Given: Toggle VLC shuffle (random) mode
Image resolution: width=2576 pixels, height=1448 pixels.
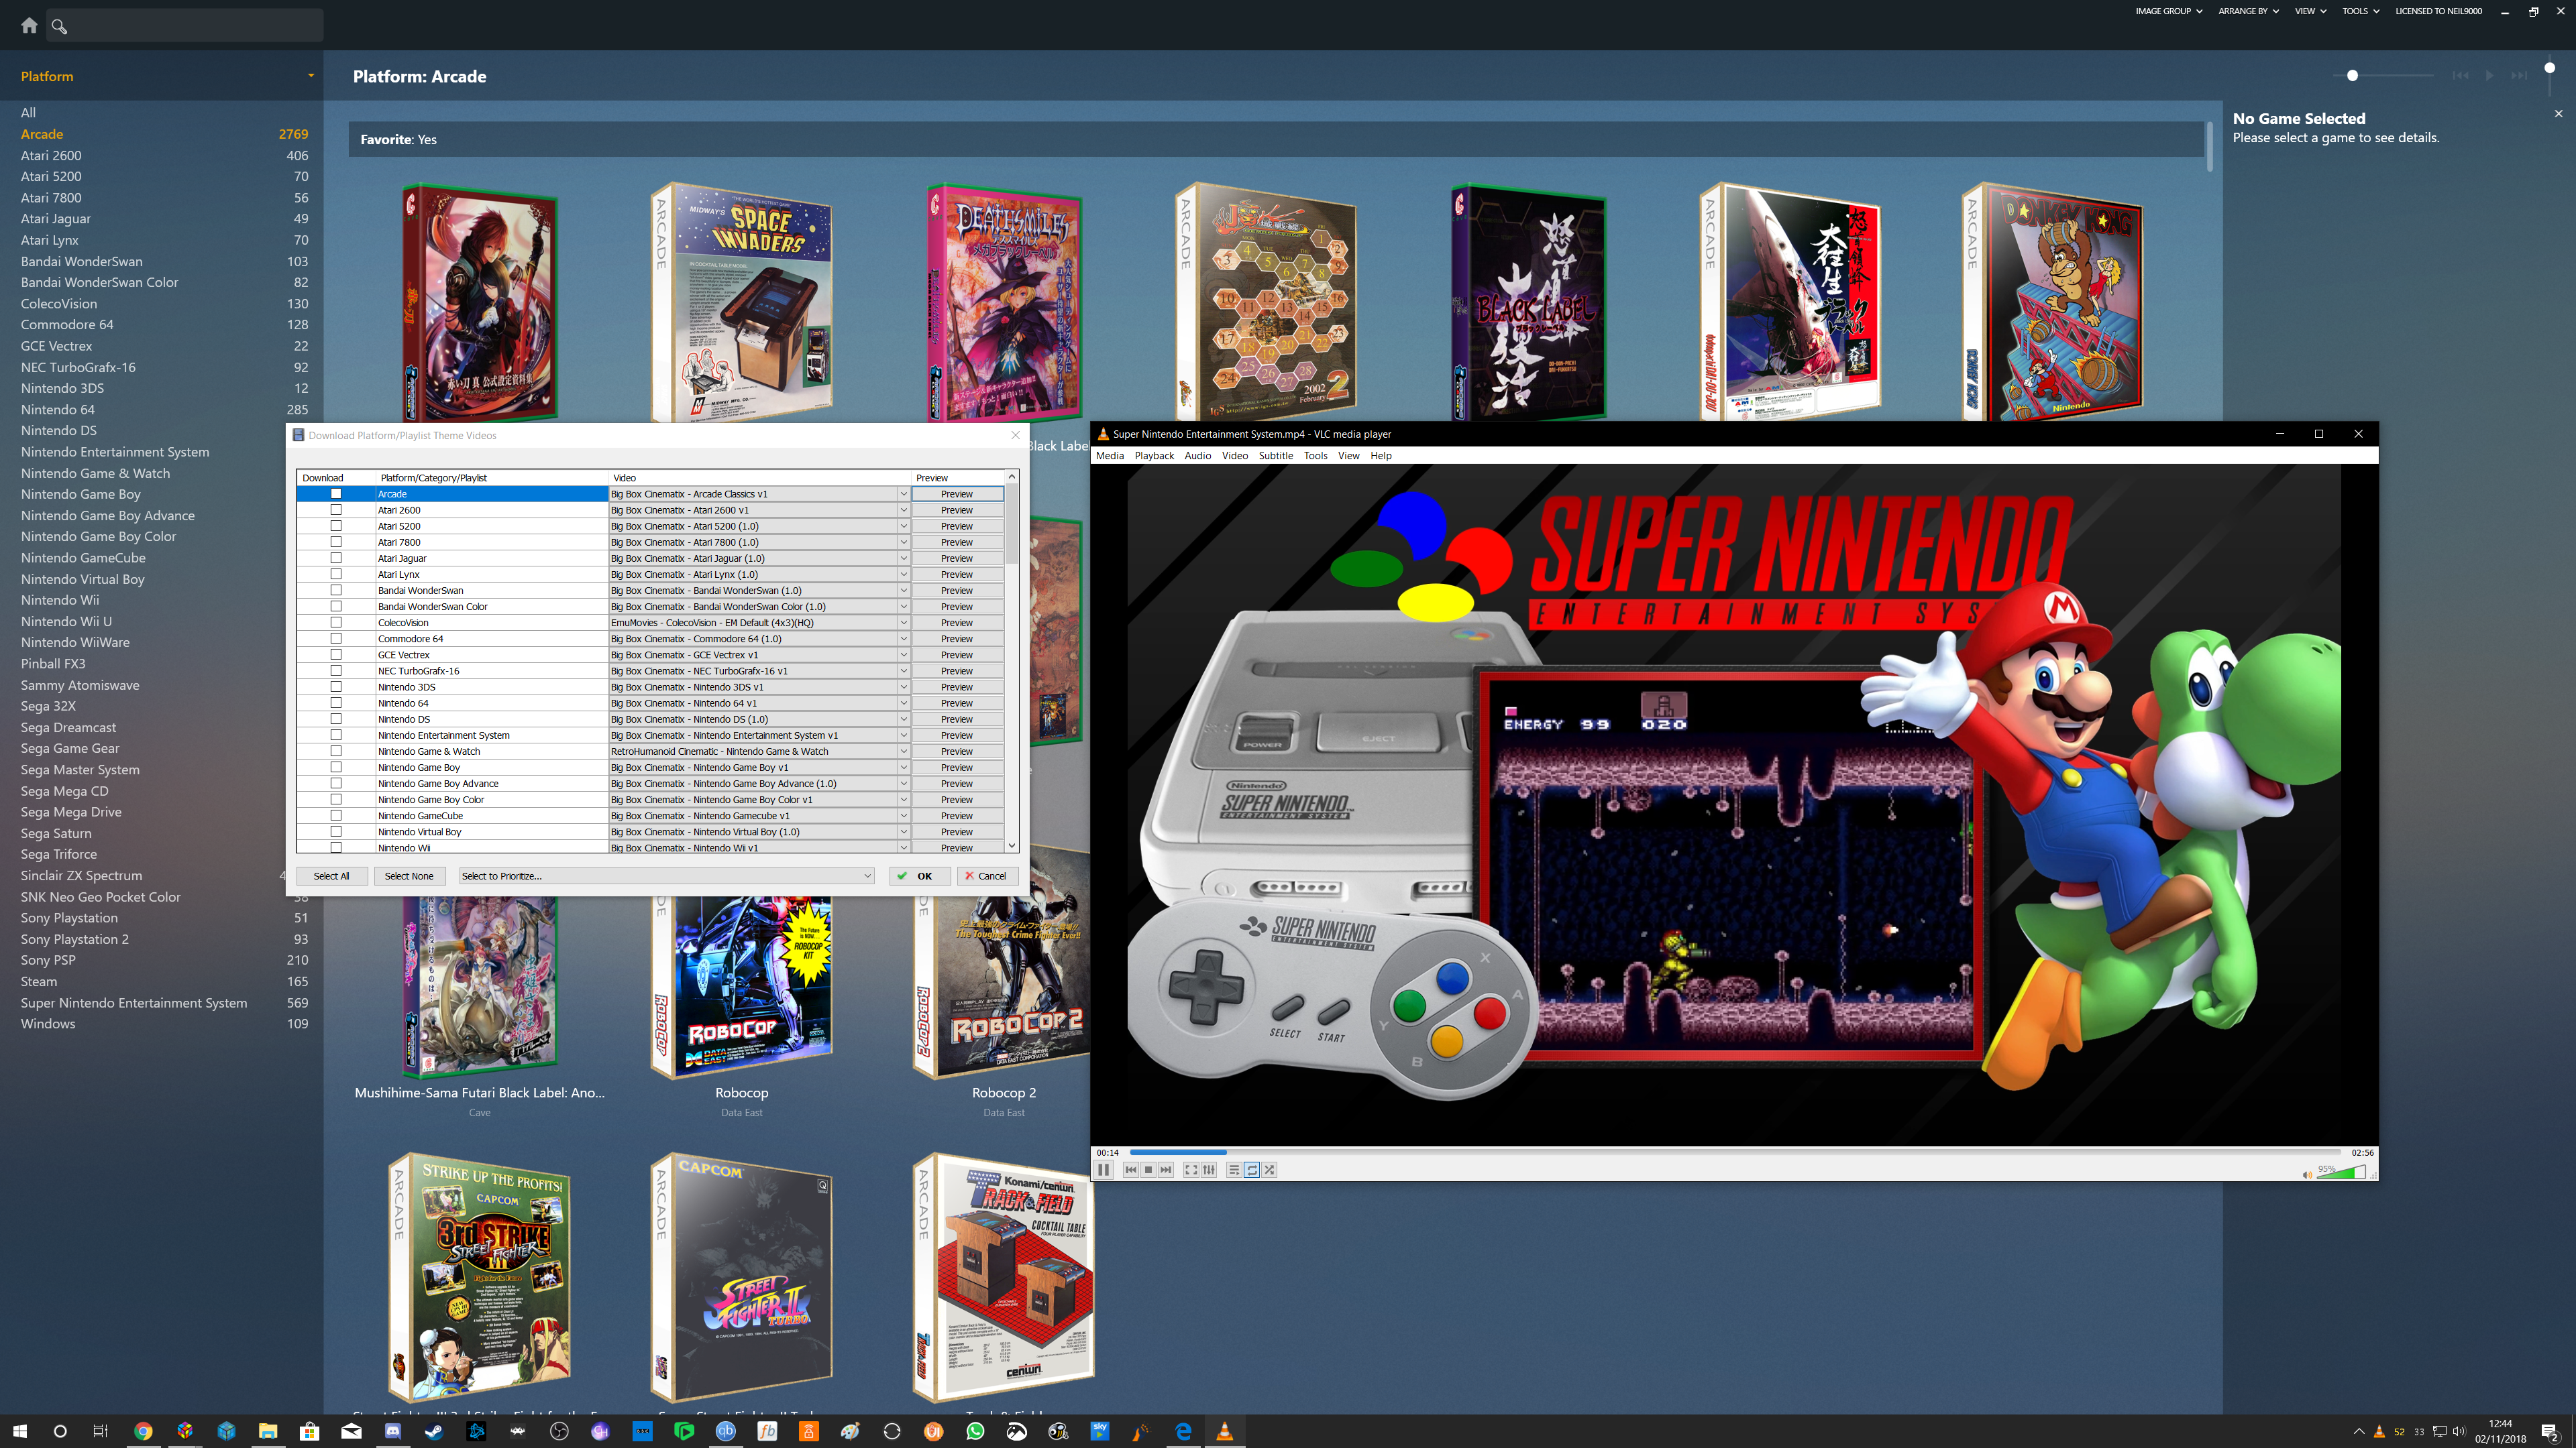Looking at the screenshot, I should [1270, 1170].
